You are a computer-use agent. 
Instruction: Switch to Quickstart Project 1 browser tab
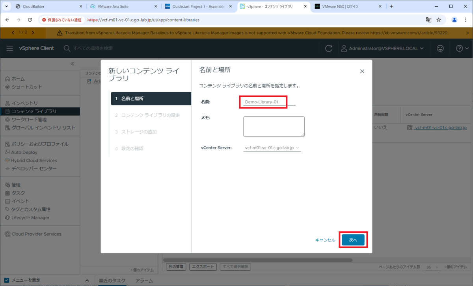tap(199, 6)
